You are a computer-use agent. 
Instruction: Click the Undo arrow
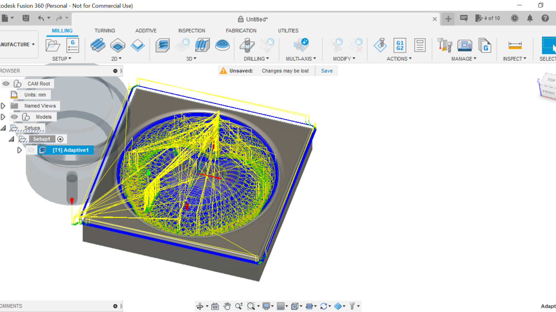[41, 18]
